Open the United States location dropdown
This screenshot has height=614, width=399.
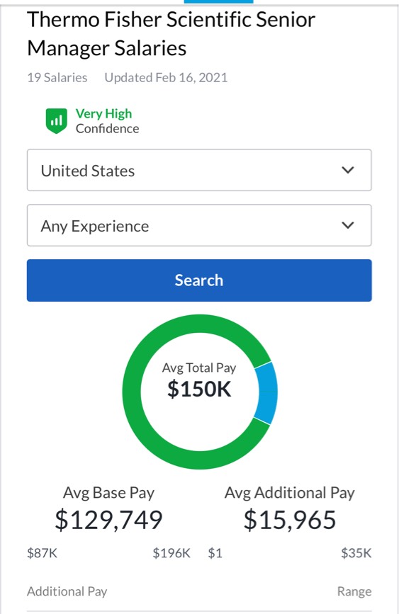199,170
